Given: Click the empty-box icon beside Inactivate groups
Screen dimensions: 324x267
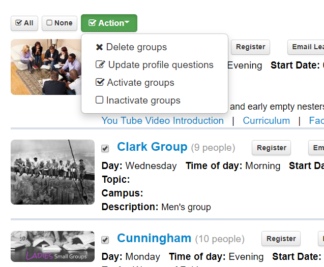Looking at the screenshot, I should [99, 100].
